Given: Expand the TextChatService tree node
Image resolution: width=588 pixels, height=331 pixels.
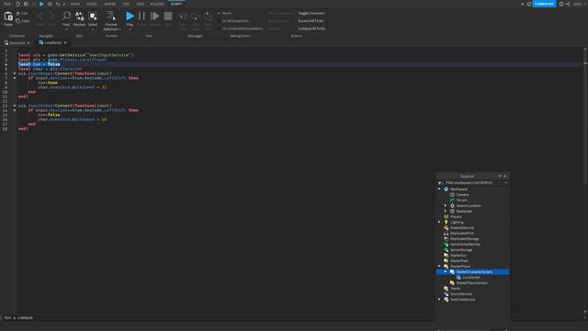Looking at the screenshot, I should tap(439, 300).
